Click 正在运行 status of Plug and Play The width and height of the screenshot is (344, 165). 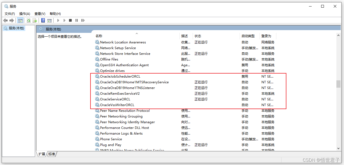[201, 145]
